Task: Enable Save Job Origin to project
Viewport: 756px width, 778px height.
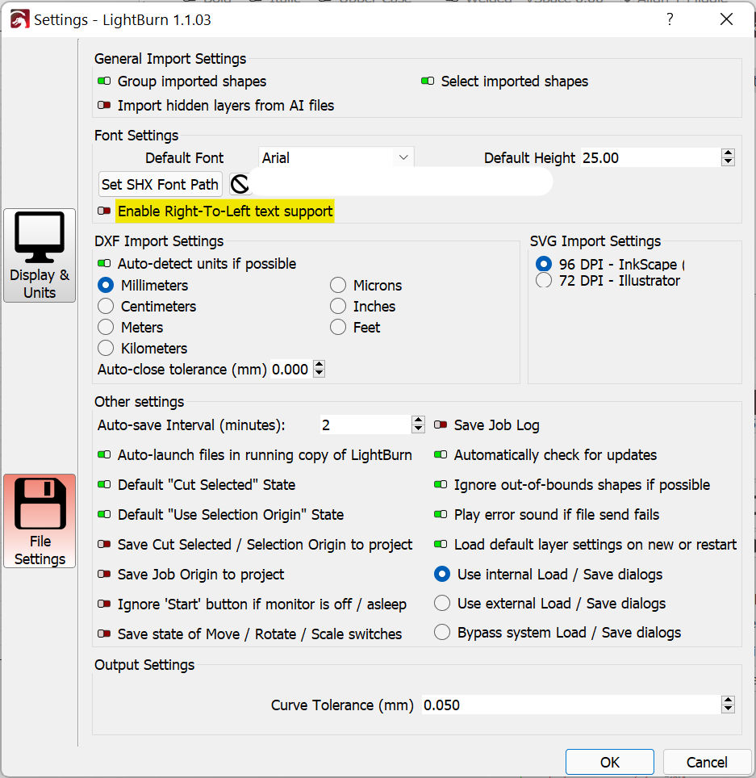Action: pos(104,574)
